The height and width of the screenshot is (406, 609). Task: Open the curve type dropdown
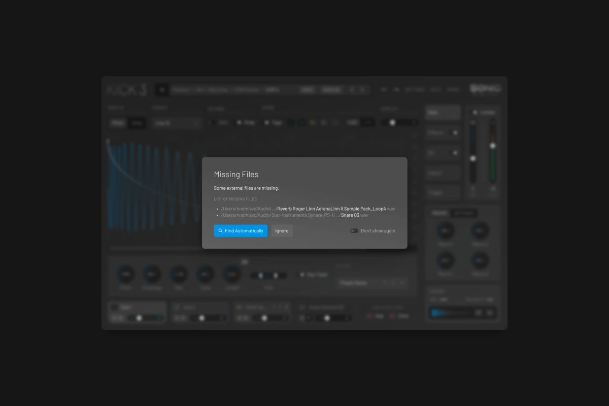(177, 123)
